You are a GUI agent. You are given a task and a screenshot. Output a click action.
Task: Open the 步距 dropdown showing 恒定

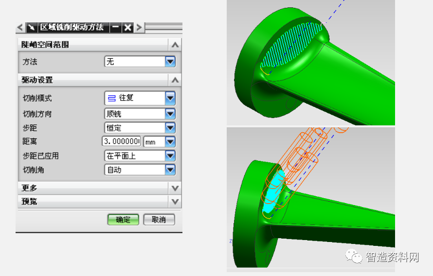coord(170,128)
